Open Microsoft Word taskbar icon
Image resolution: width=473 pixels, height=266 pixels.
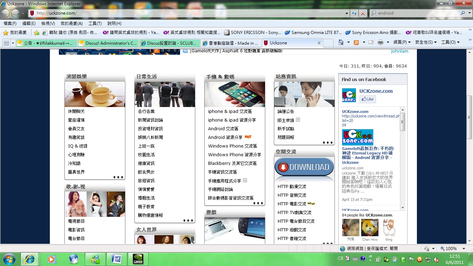(116, 259)
